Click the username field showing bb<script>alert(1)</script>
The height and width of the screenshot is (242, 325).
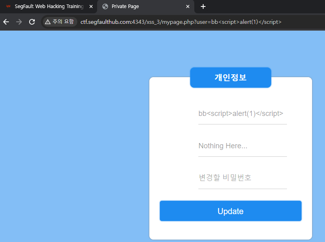click(242, 114)
